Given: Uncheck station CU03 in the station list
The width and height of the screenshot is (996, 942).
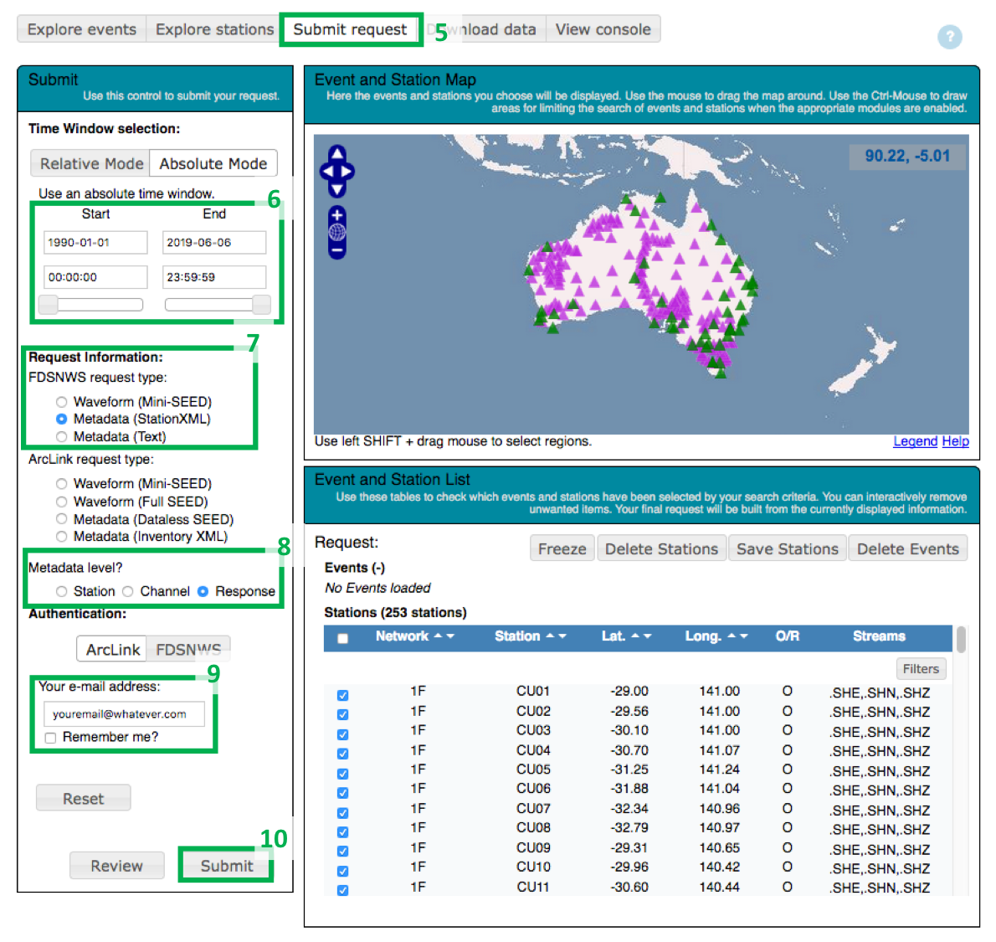Looking at the screenshot, I should (x=342, y=734).
